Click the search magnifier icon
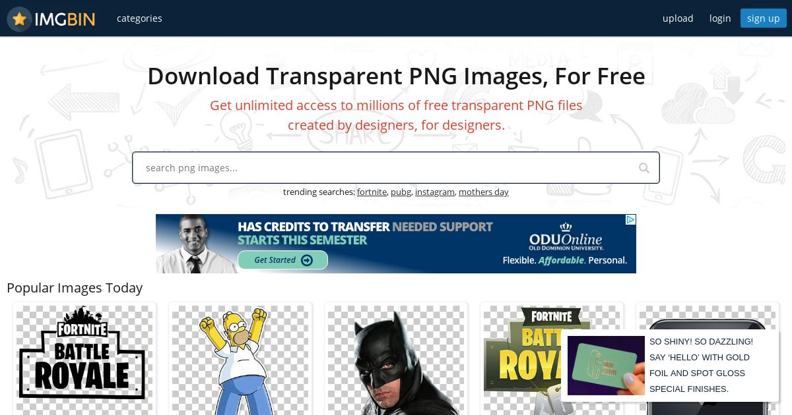 (x=644, y=168)
